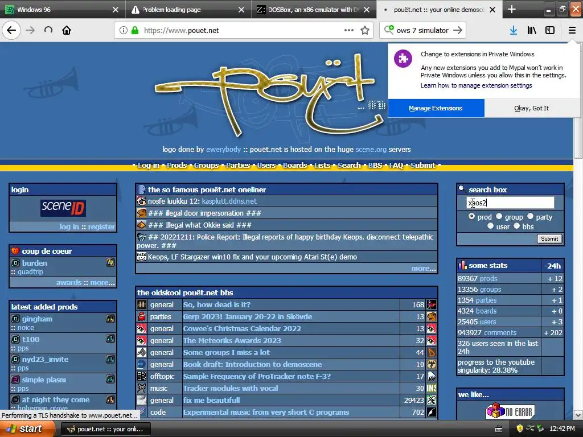Open the browser home page icon
Image resolution: width=583 pixels, height=437 pixels.
pos(67,30)
